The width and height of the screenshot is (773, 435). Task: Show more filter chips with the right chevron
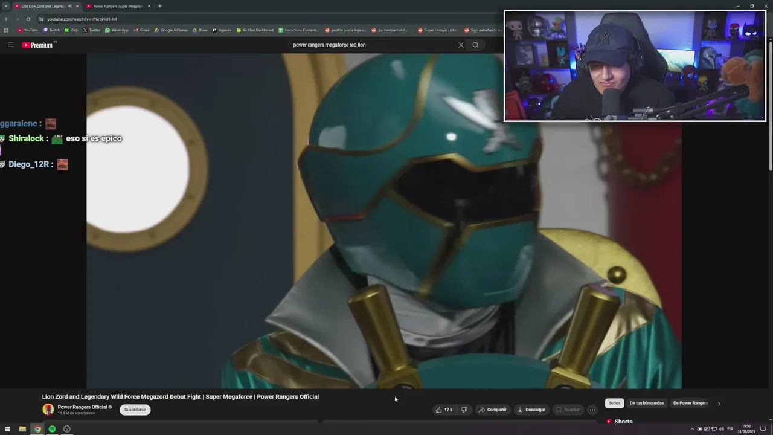[x=719, y=403]
